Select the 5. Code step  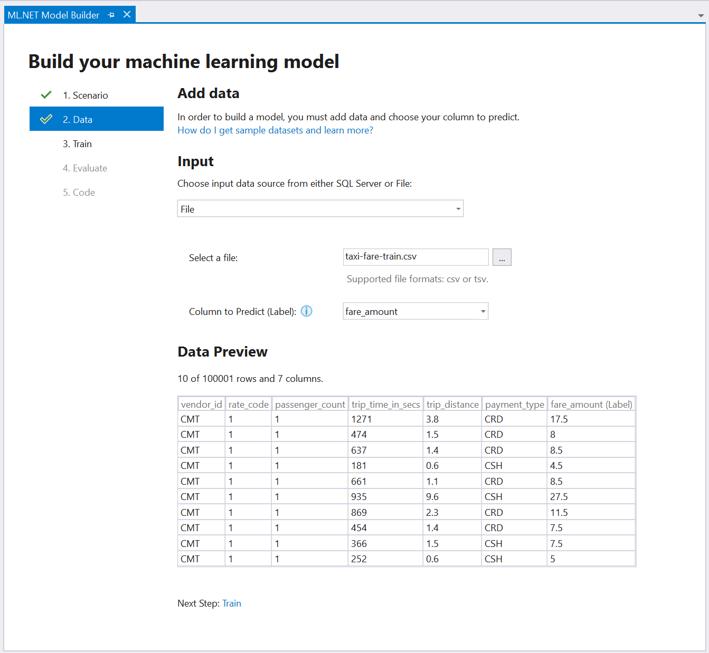[x=79, y=193]
